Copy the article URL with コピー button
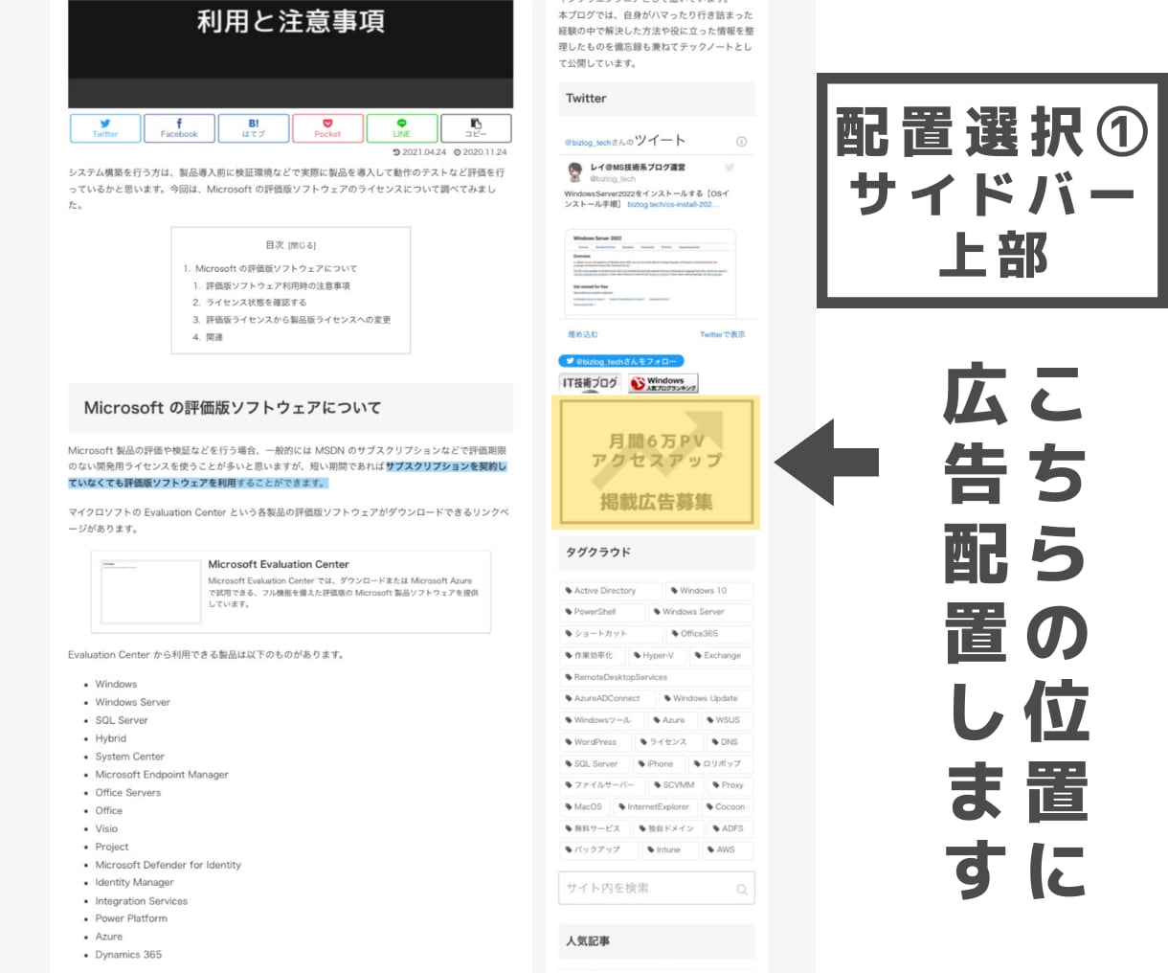Viewport: 1168px width, 973px height. [x=476, y=128]
